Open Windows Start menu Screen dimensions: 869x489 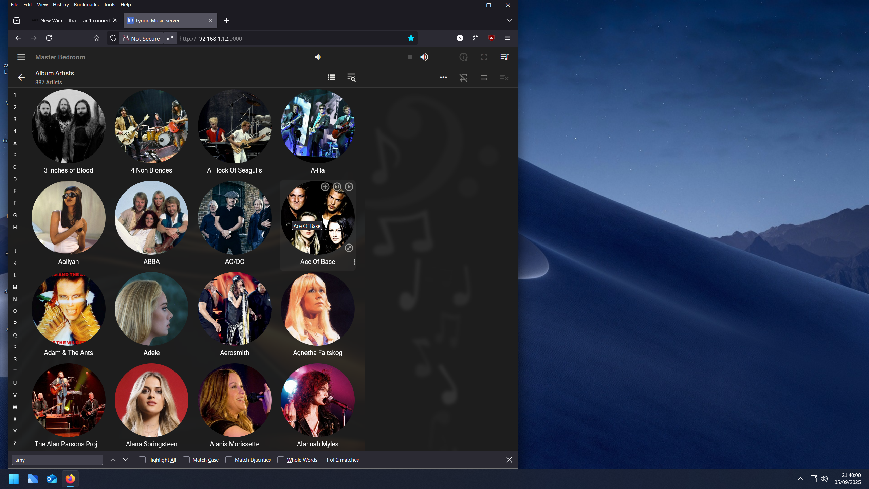click(x=14, y=479)
